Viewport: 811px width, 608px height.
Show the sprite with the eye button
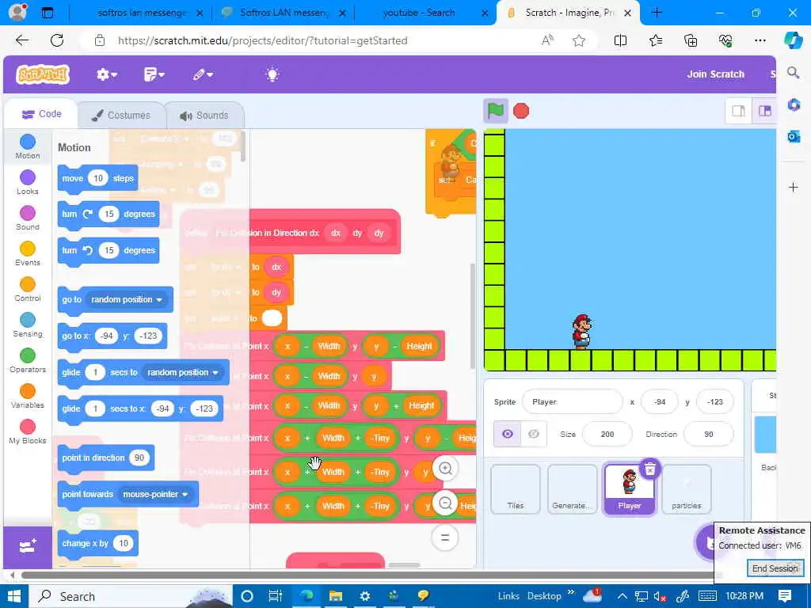(508, 434)
